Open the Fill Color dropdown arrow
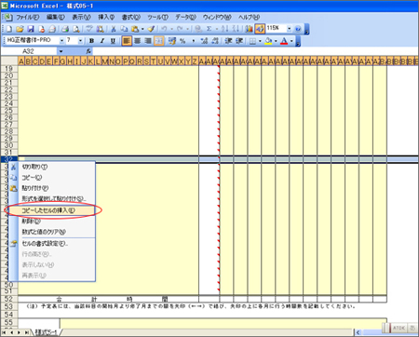The image size is (419, 337). click(276, 41)
